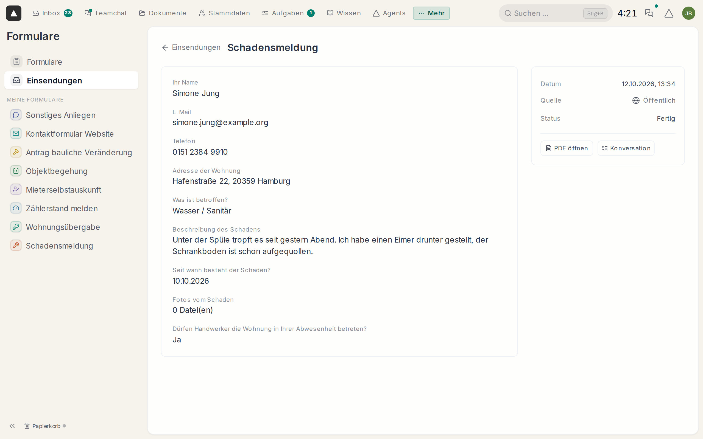This screenshot has height=439, width=703.
Task: Click the Zählerstand melden gauge icon
Action: pos(16,208)
